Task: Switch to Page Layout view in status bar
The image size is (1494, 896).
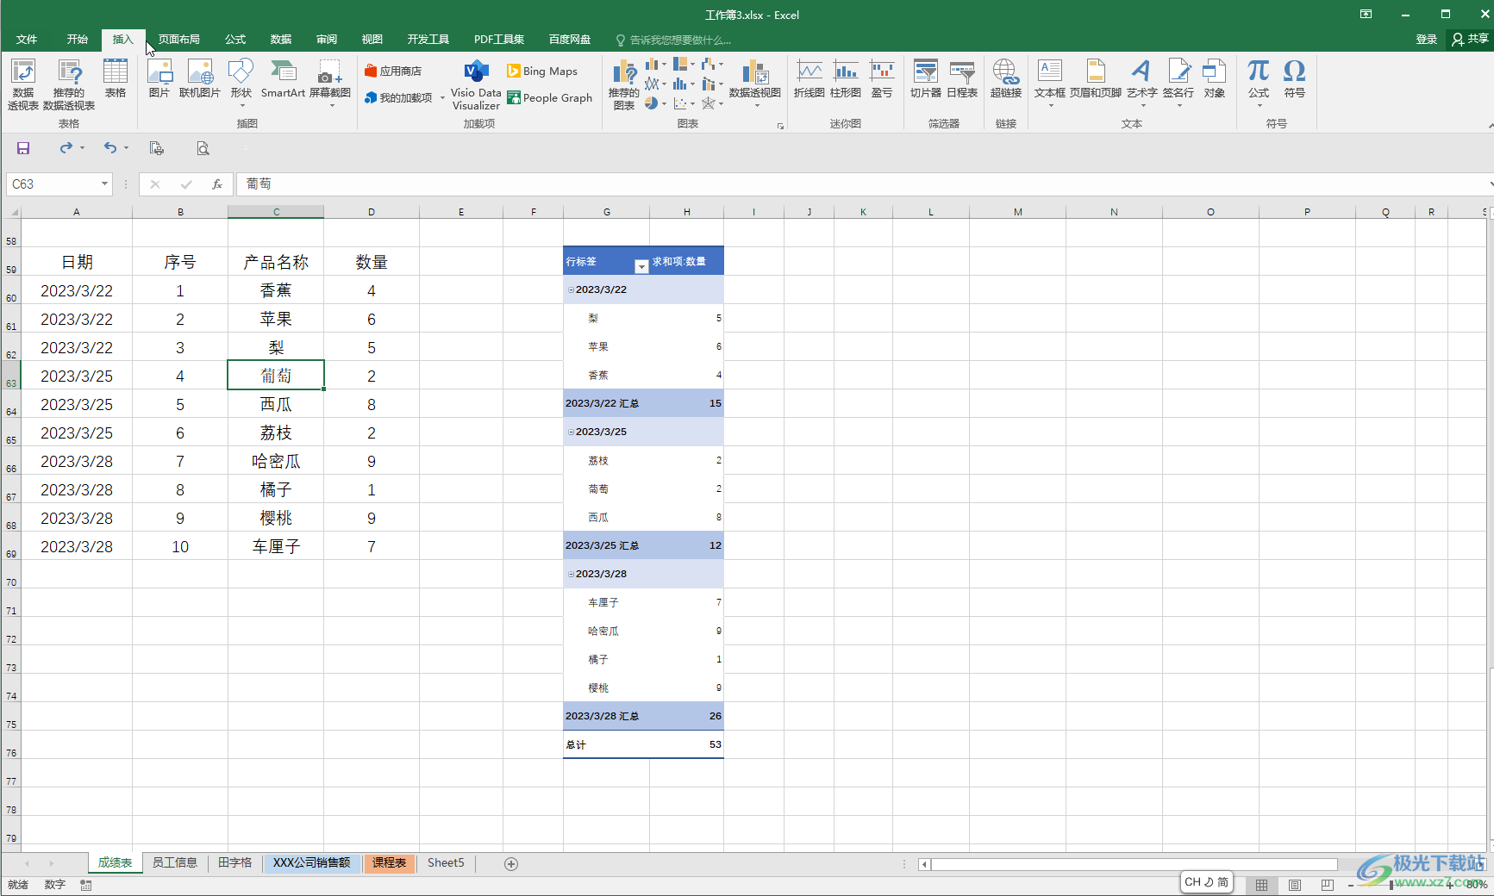Action: 1294,885
